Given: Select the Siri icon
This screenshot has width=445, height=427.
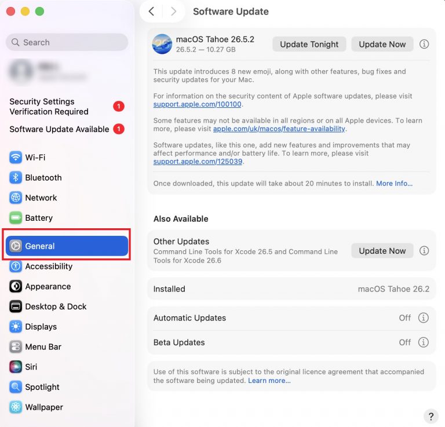Looking at the screenshot, I should click(16, 367).
